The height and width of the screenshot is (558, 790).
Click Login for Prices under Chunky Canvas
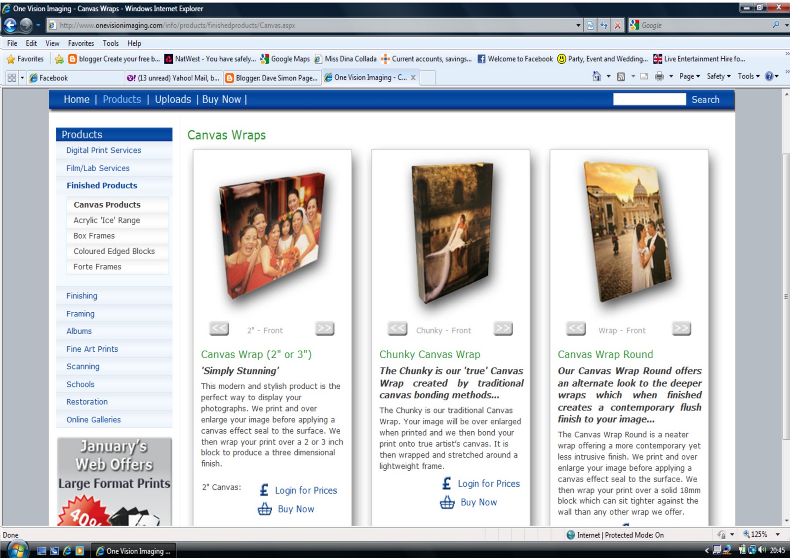point(488,484)
